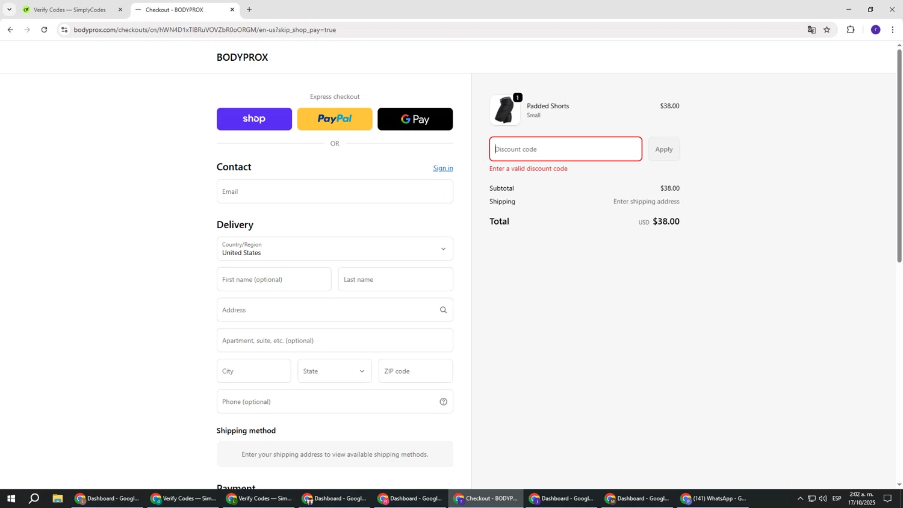903x508 pixels.
Task: Click the City field
Action: click(254, 371)
